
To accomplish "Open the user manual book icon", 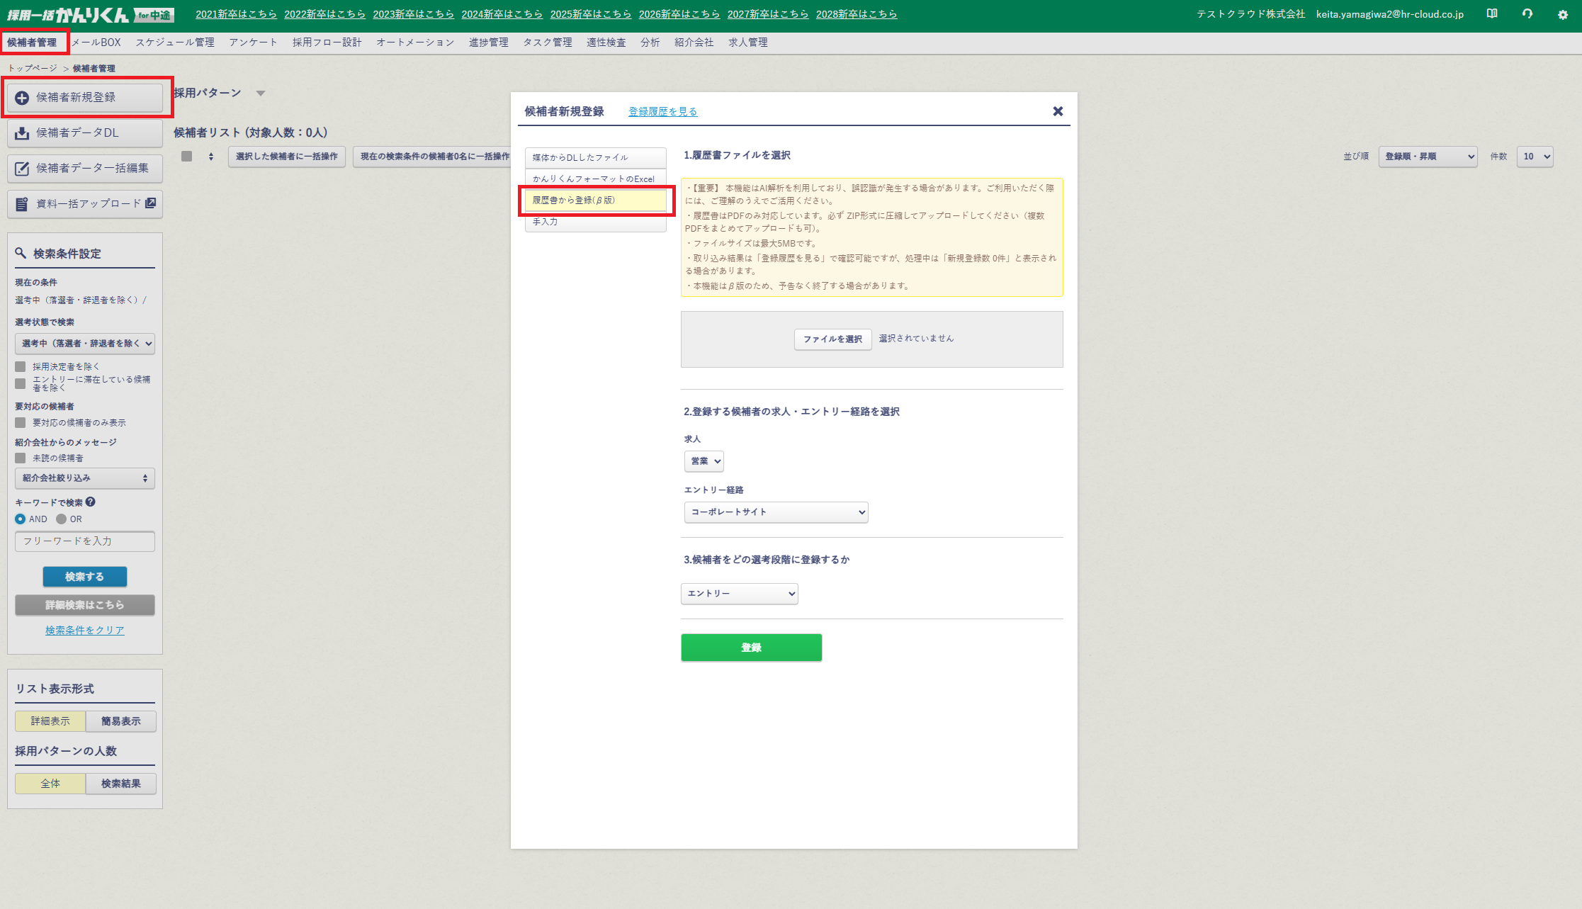I will click(x=1491, y=13).
